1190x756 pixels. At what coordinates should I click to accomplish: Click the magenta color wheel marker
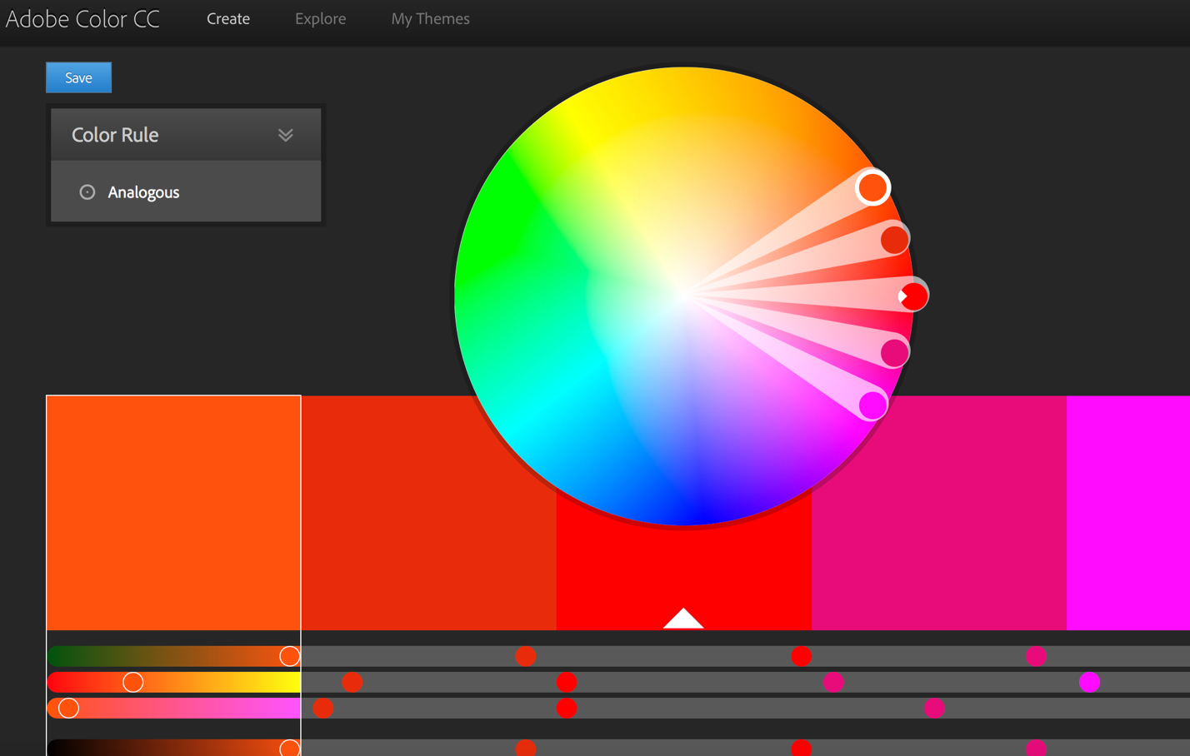click(872, 405)
